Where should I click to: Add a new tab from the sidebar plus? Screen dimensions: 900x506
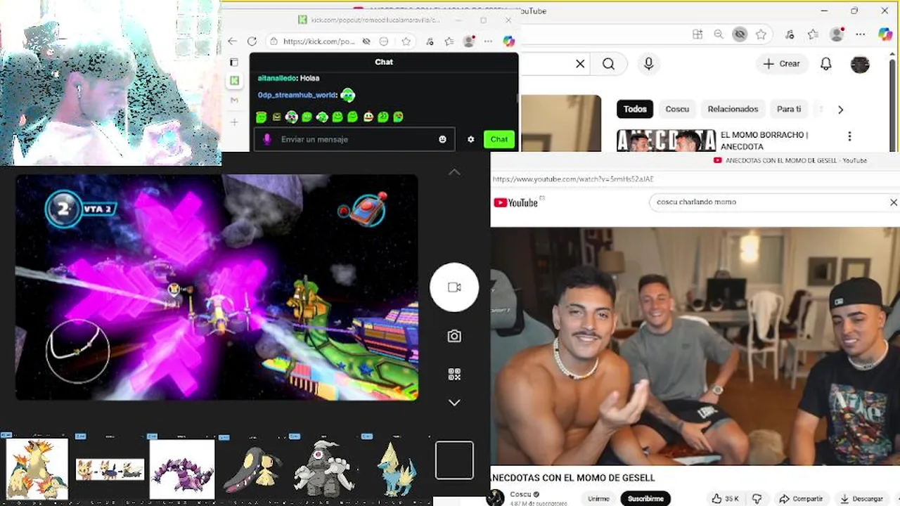tap(234, 122)
